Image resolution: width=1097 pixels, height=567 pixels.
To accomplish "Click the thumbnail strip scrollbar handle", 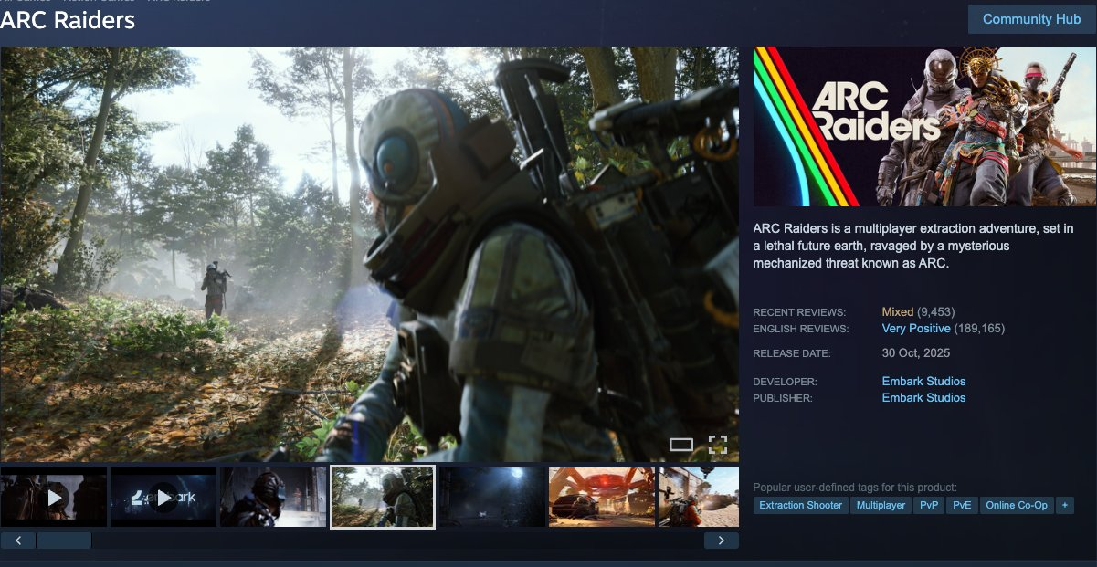I will 64,541.
